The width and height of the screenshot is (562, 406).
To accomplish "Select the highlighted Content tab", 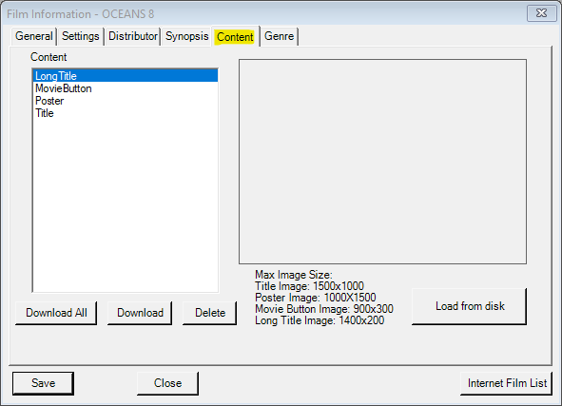I will click(235, 36).
